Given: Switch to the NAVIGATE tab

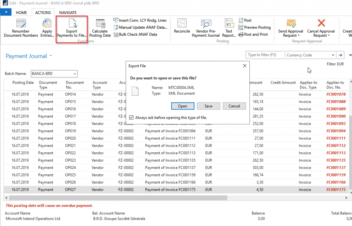Looking at the screenshot, I should coord(68,13).
